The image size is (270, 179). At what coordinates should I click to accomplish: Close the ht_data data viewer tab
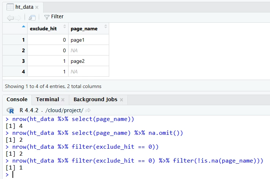pyautogui.click(x=37, y=7)
